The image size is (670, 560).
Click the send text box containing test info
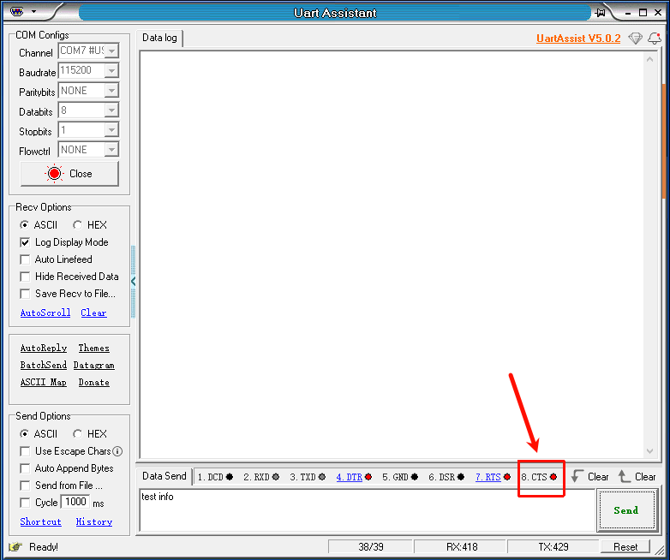pos(367,510)
